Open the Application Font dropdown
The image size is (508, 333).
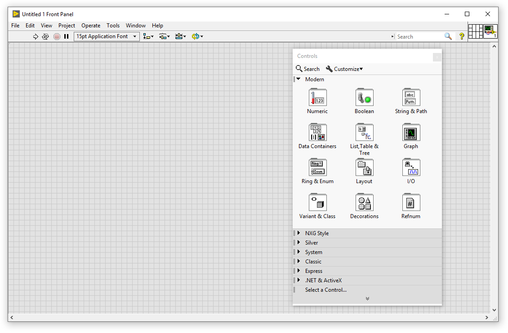pos(107,36)
